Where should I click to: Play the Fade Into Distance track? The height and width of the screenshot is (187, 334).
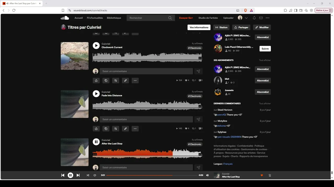96,94
